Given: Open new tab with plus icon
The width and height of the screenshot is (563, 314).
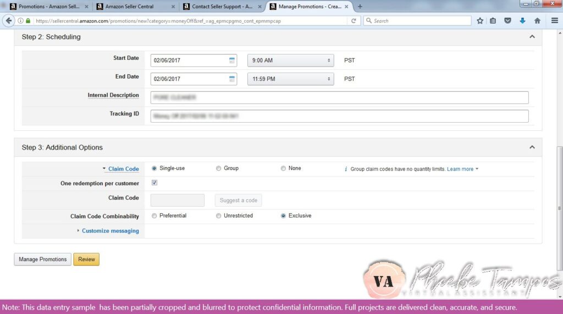Looking at the screenshot, I should coord(360,7).
